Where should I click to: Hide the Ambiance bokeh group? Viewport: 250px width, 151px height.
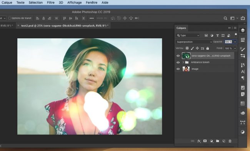[178, 62]
